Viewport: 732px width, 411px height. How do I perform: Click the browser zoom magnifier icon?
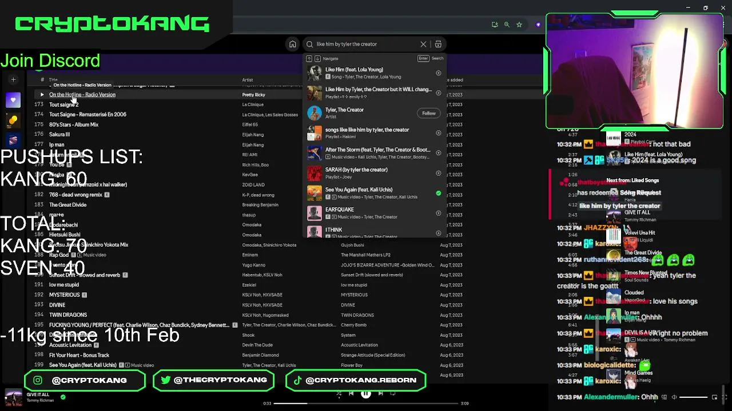pyautogui.click(x=507, y=25)
